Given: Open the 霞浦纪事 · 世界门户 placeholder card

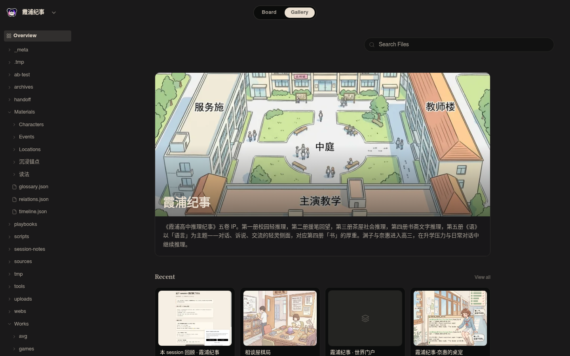Looking at the screenshot, I should click(x=365, y=318).
